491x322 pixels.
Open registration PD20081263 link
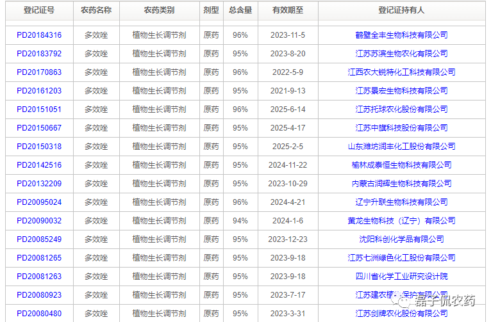(x=39, y=277)
